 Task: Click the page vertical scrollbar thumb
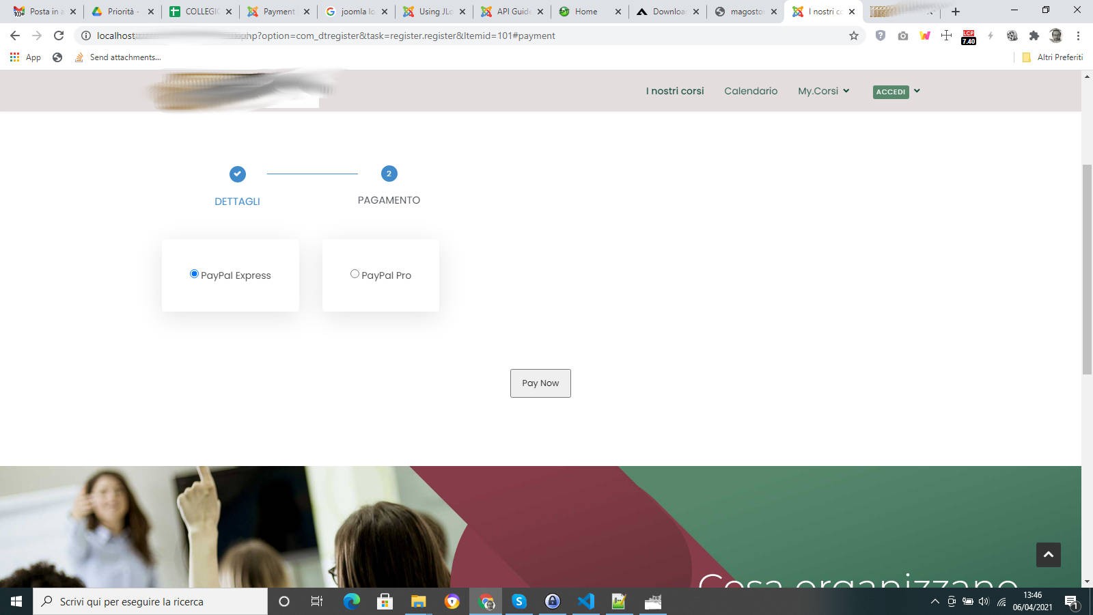(x=1087, y=269)
